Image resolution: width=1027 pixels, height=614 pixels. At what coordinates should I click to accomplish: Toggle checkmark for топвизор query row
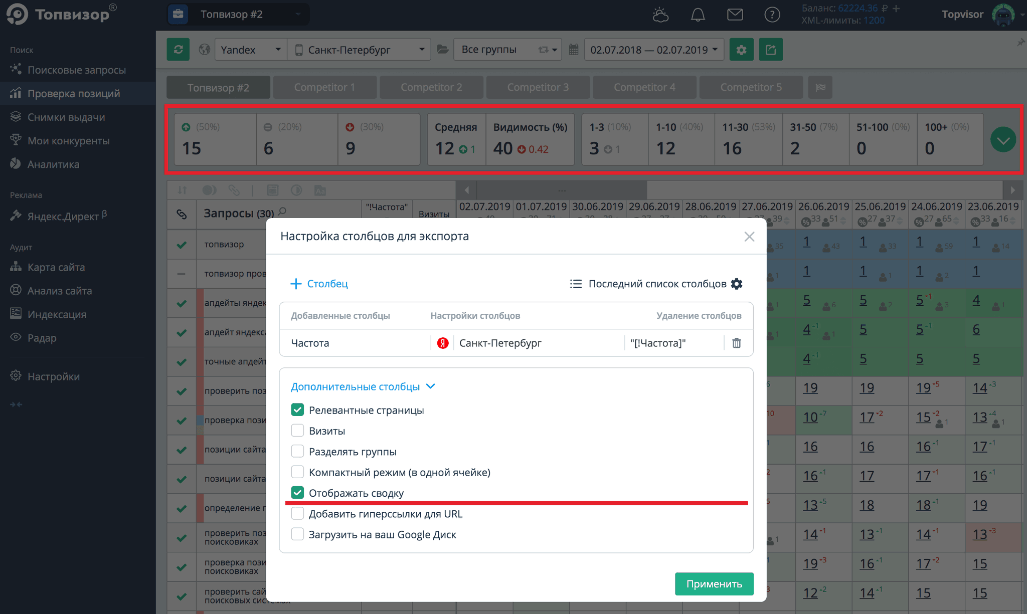point(182,245)
